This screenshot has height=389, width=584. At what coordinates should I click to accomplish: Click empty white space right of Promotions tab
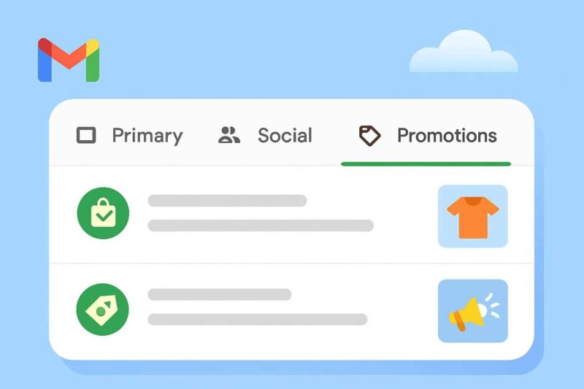point(523,136)
